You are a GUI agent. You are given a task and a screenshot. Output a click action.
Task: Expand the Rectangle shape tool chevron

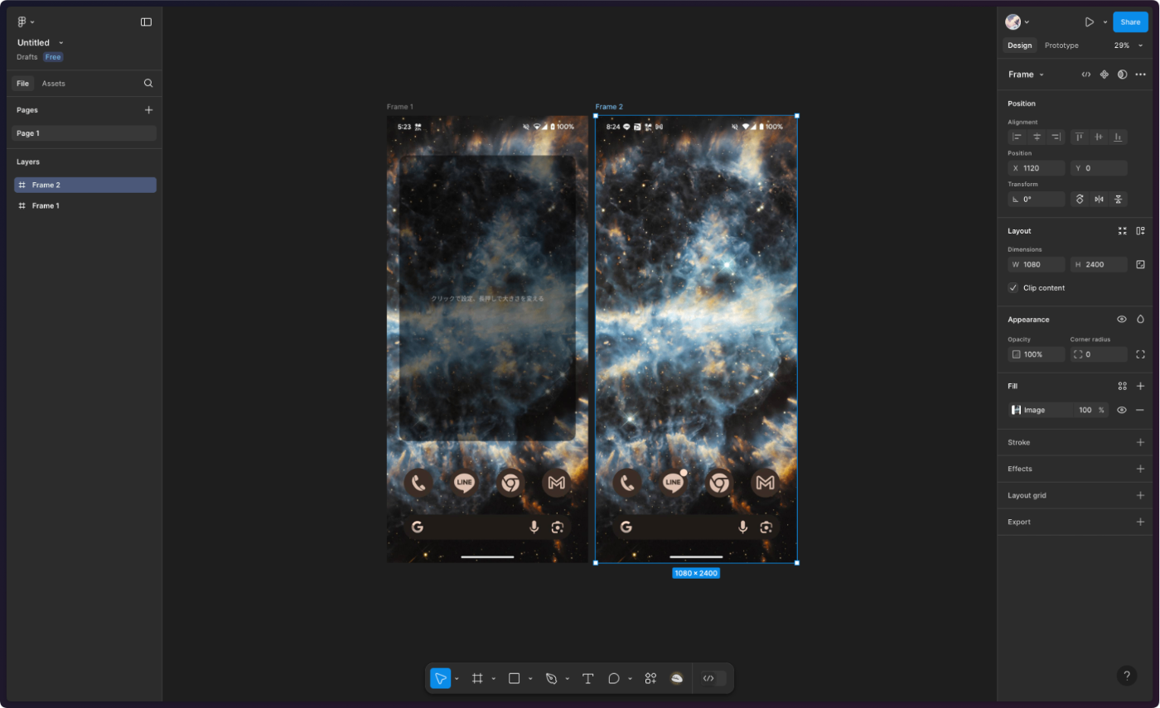point(530,679)
